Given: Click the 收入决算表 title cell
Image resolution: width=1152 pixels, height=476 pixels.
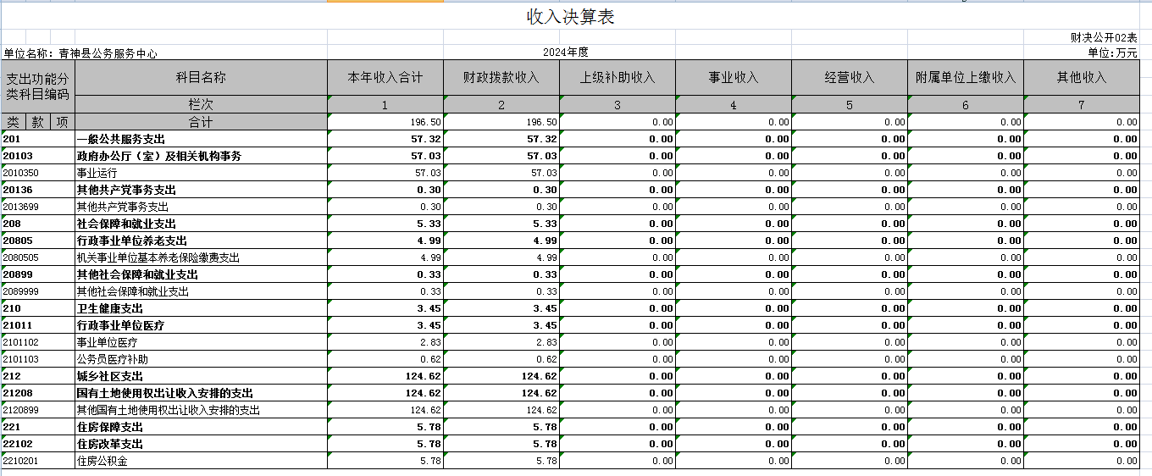Looking at the screenshot, I should click(x=570, y=17).
